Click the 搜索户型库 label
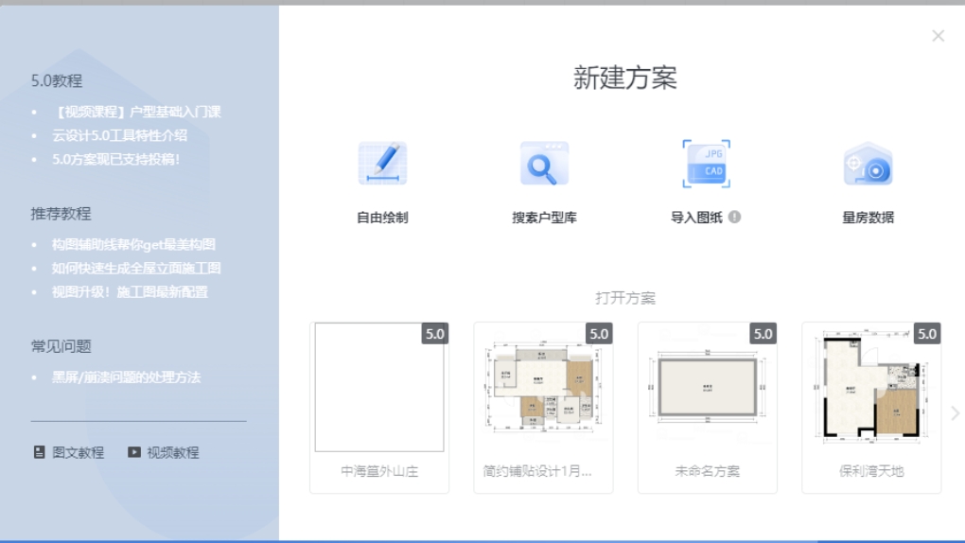Screen dimensions: 965x543 tap(544, 218)
